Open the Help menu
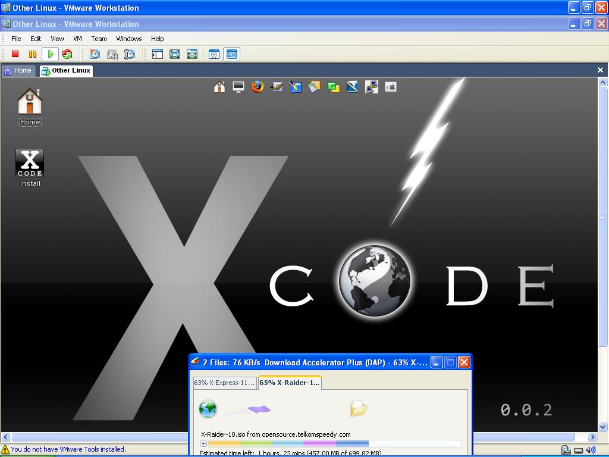This screenshot has height=457, width=609. tap(157, 39)
